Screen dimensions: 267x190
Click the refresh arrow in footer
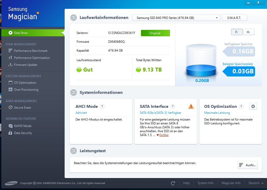click(173, 183)
